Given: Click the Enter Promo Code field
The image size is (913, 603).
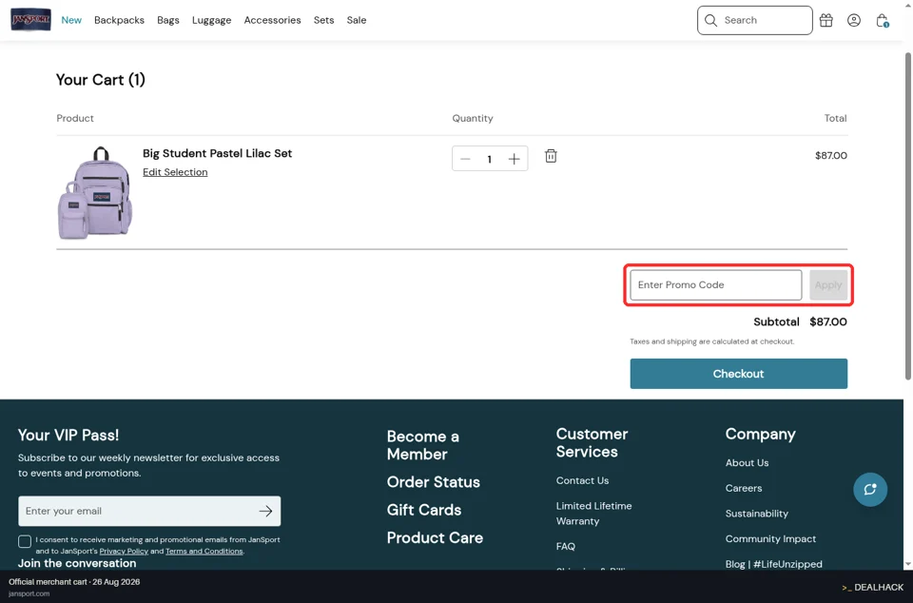Looking at the screenshot, I should pos(715,285).
